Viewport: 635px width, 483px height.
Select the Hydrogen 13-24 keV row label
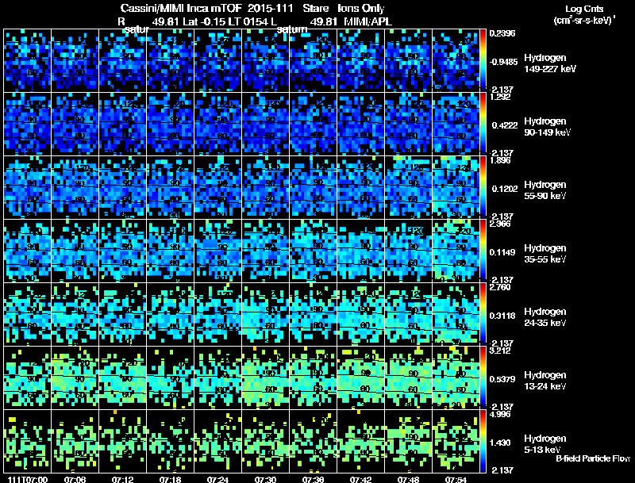[545, 381]
